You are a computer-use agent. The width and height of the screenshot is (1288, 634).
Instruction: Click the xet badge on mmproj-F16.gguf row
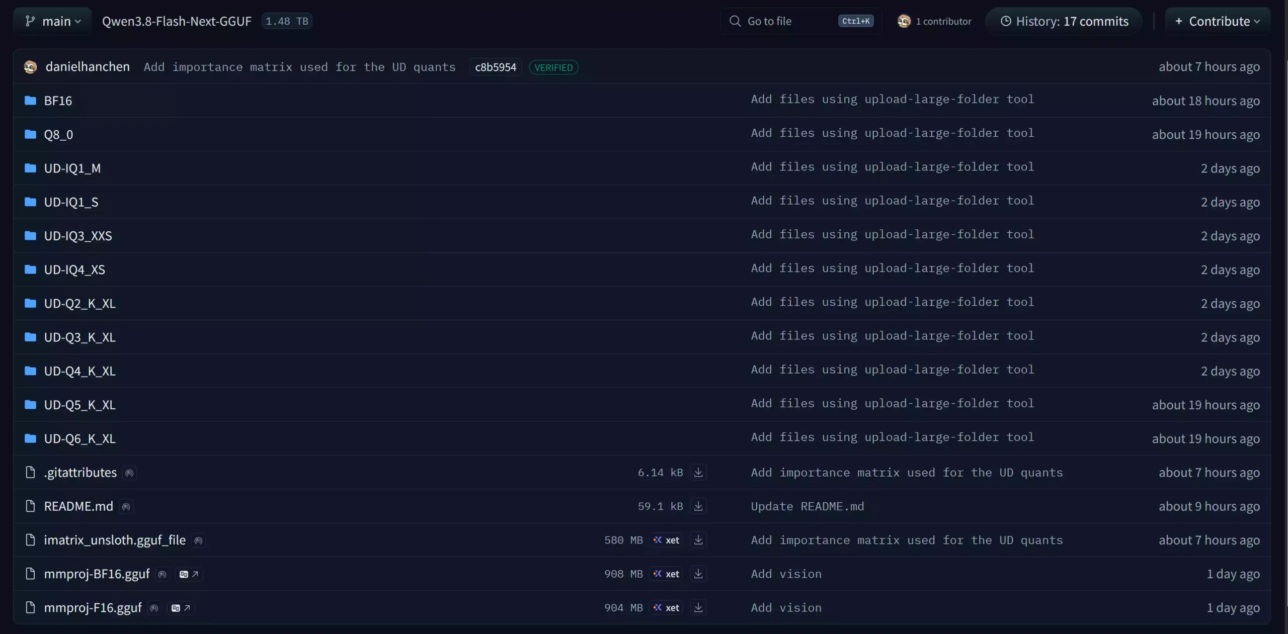[666, 607]
